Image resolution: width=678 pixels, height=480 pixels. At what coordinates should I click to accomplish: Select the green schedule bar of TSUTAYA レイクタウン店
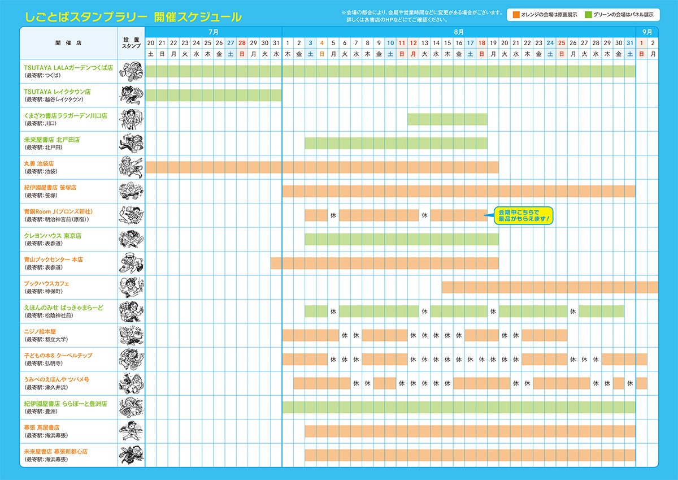[214, 95]
